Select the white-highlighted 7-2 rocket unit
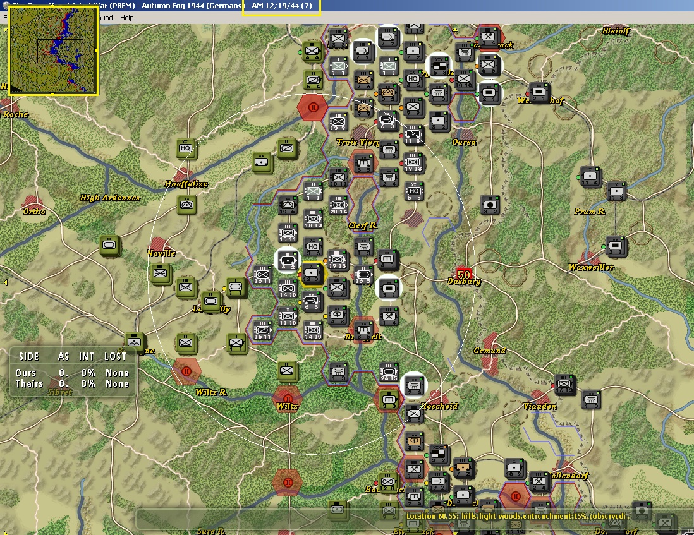Screen dimensions: 694x535 tap(387, 38)
